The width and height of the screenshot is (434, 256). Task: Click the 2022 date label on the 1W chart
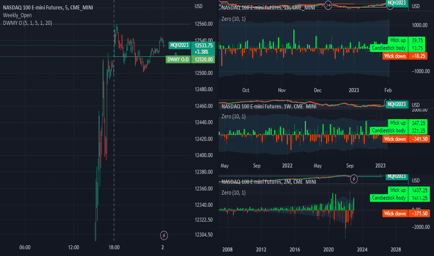(x=287, y=166)
